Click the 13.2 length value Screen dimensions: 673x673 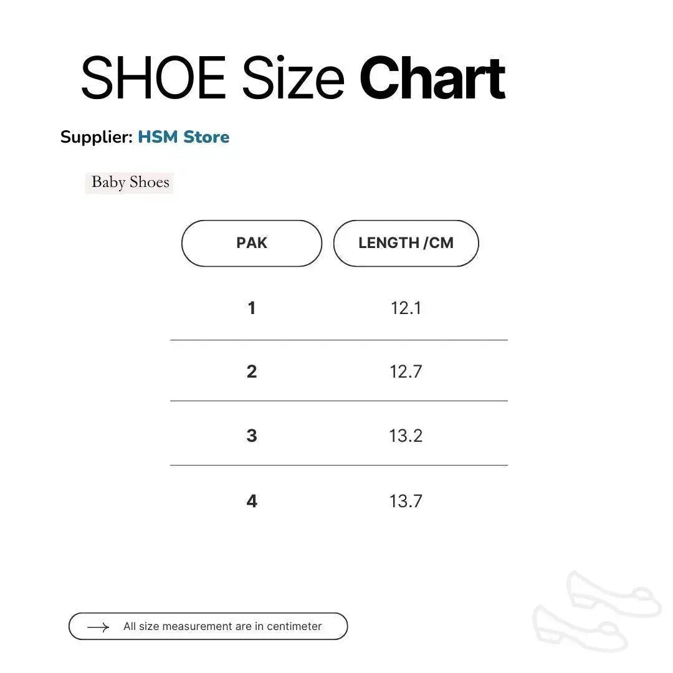click(406, 436)
